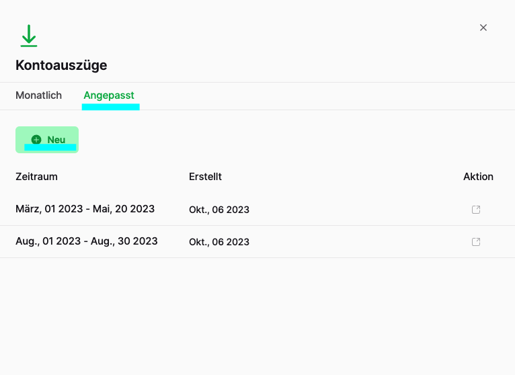Close the Kontoauszüge dialog
Viewport: 515px width, 375px height.
pyautogui.click(x=483, y=28)
